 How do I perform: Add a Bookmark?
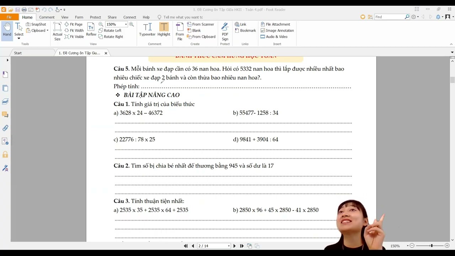pos(245,31)
